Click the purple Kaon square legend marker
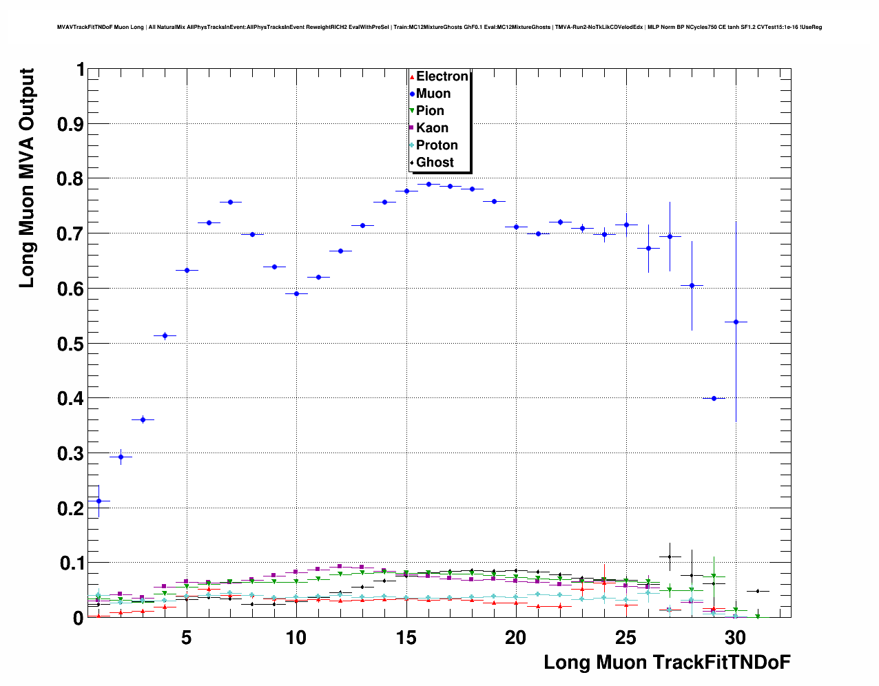879x686 pixels. [412, 128]
